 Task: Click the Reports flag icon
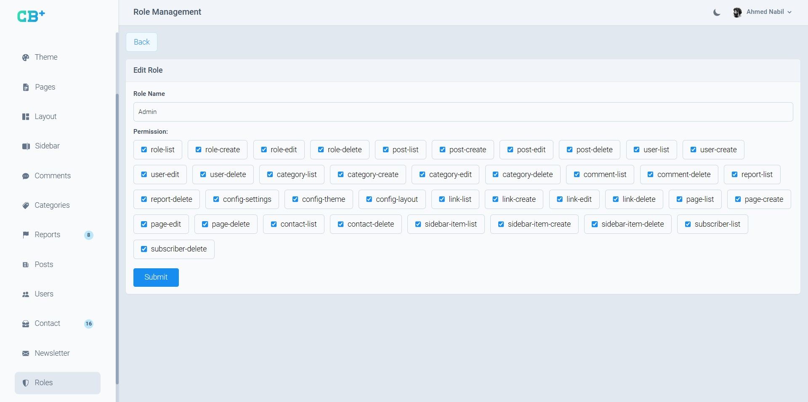click(x=26, y=235)
